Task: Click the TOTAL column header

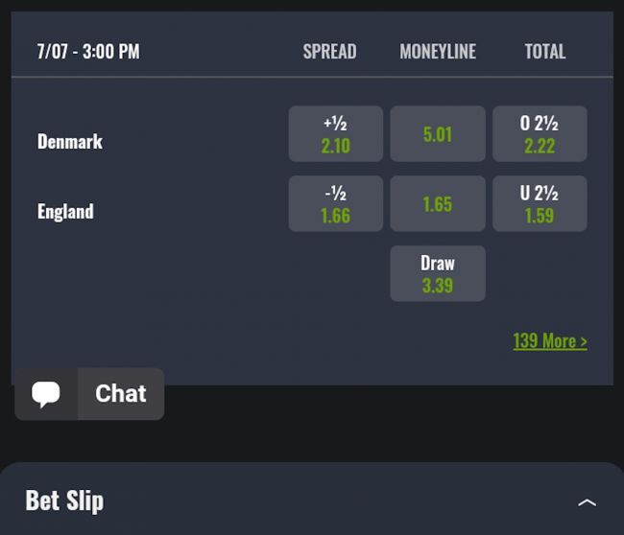Action: 545,52
